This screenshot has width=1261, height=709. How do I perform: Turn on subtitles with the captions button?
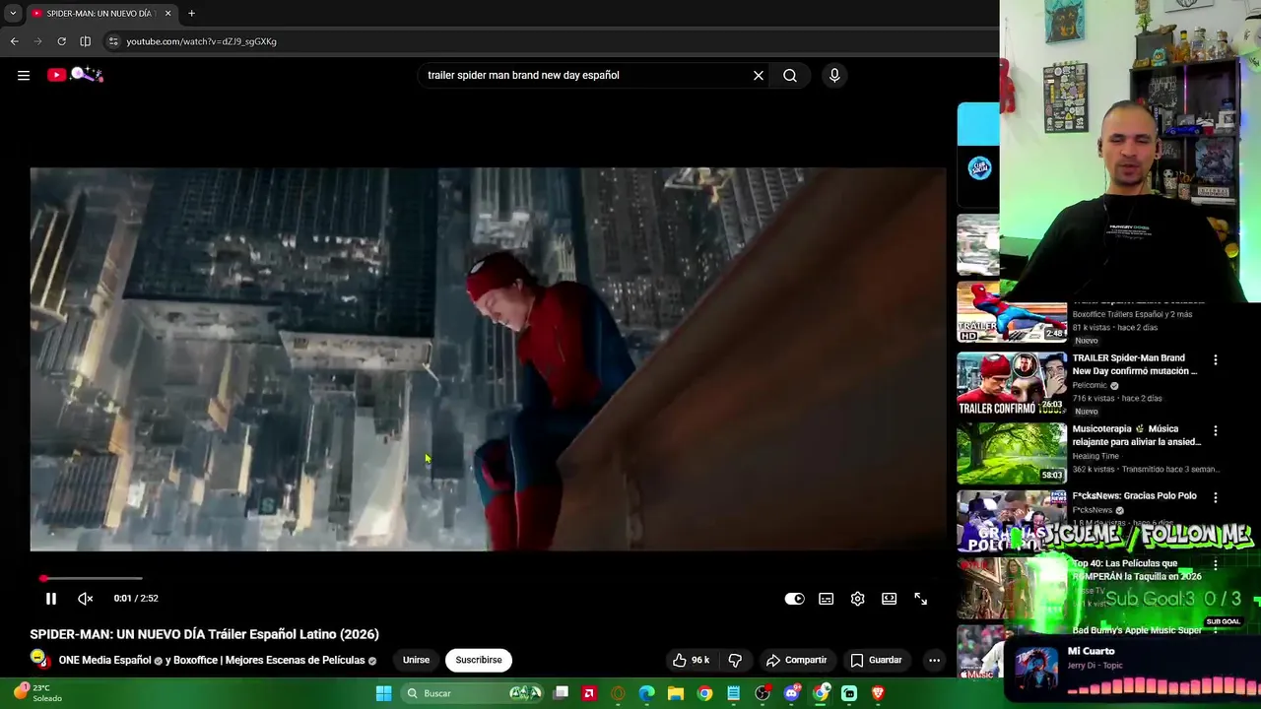(826, 599)
